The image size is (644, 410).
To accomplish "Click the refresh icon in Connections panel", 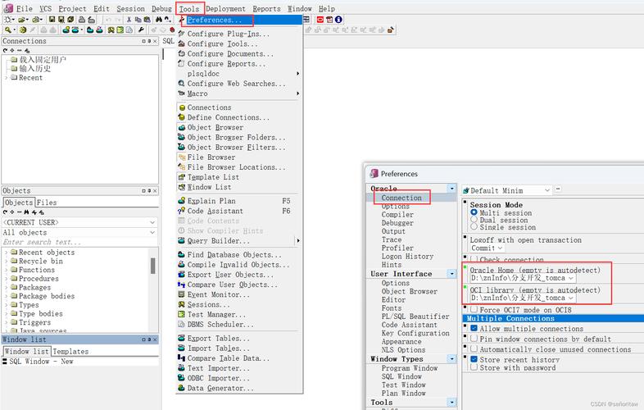I will coord(5,50).
